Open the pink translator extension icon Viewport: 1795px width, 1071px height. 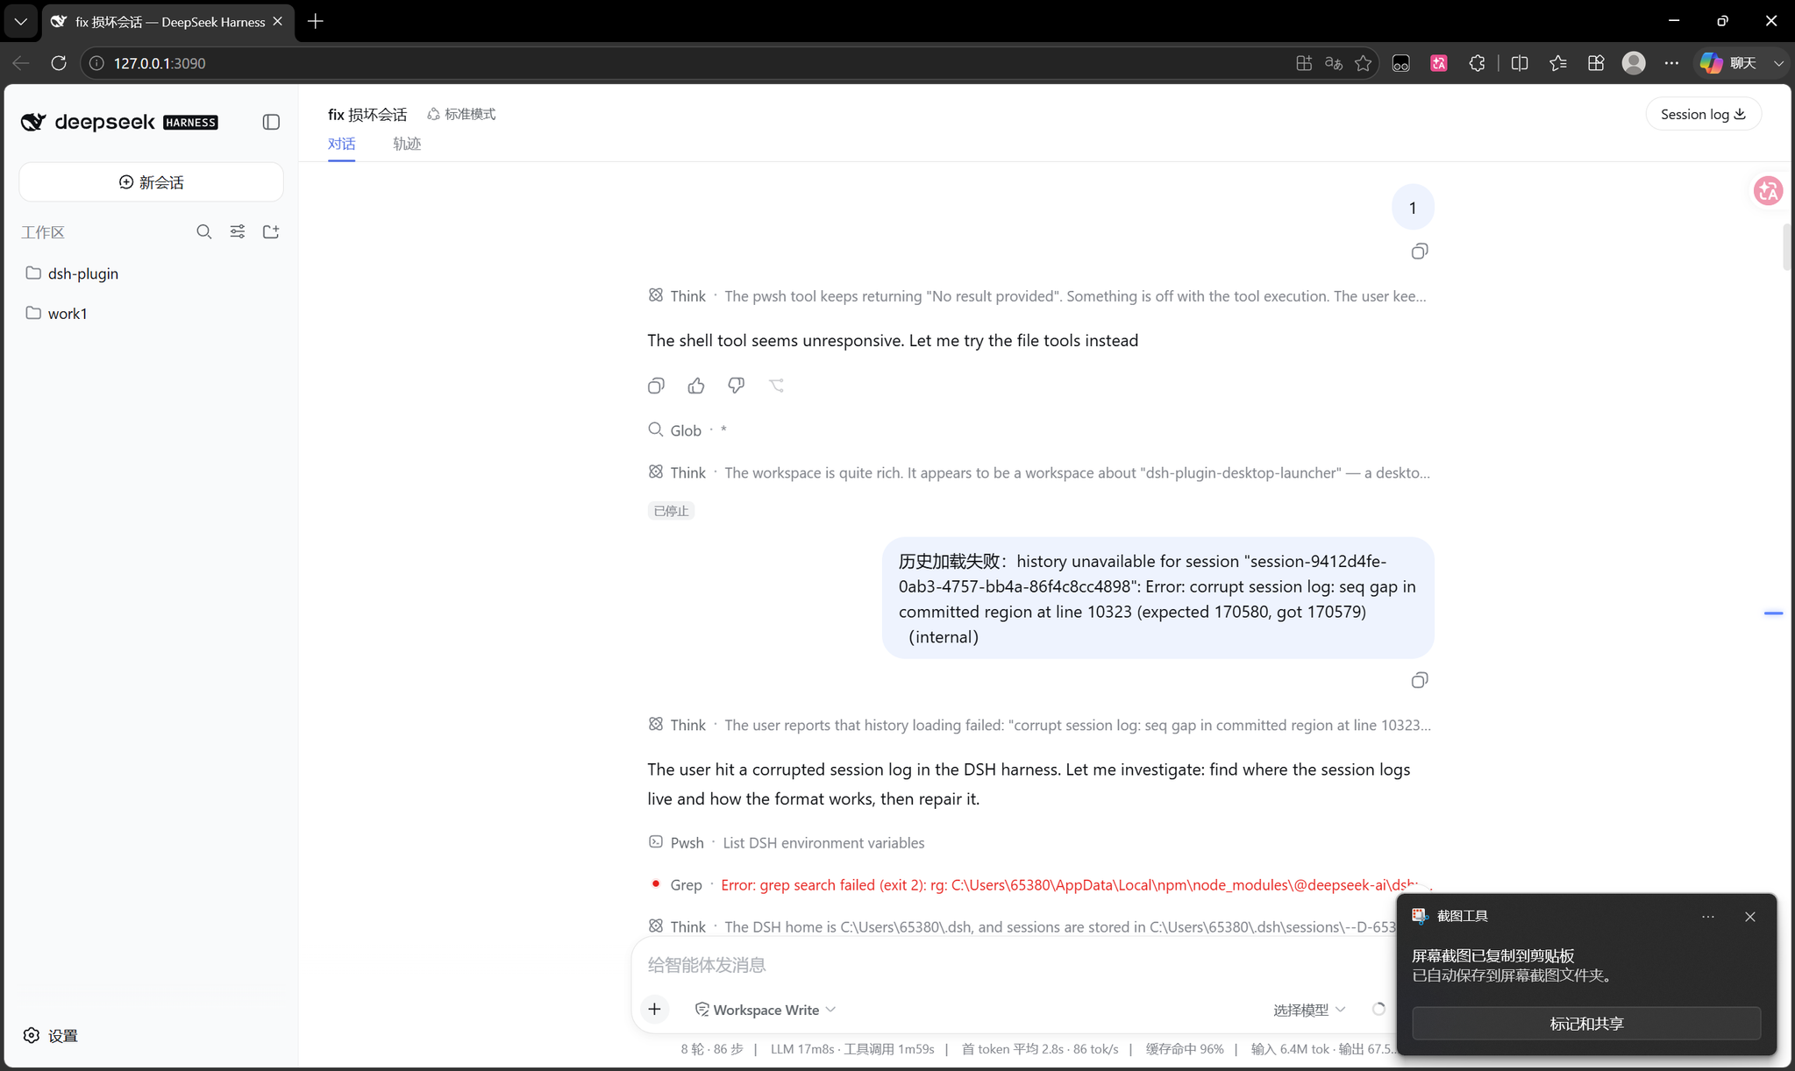pos(1439,63)
